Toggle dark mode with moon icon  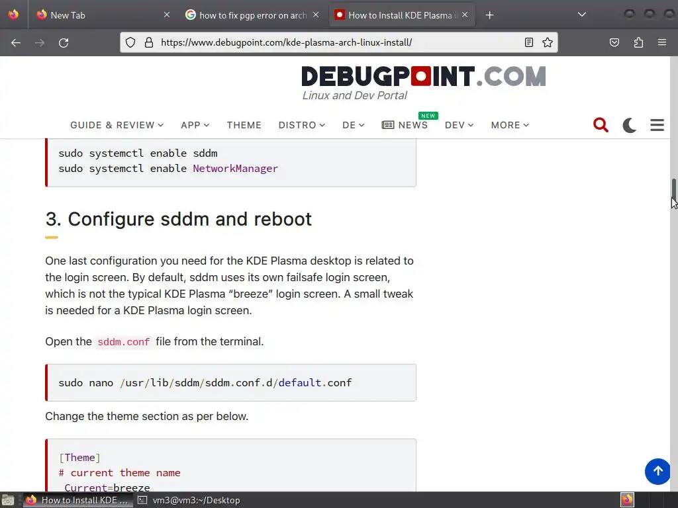pos(630,125)
